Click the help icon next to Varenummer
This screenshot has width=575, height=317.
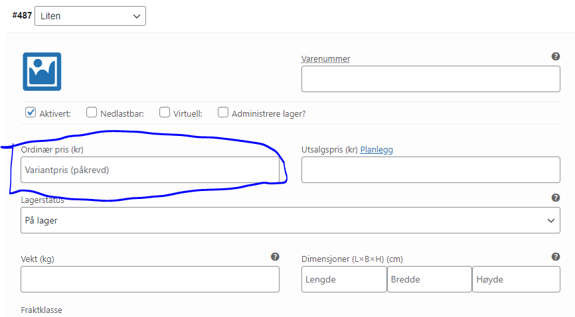click(556, 56)
